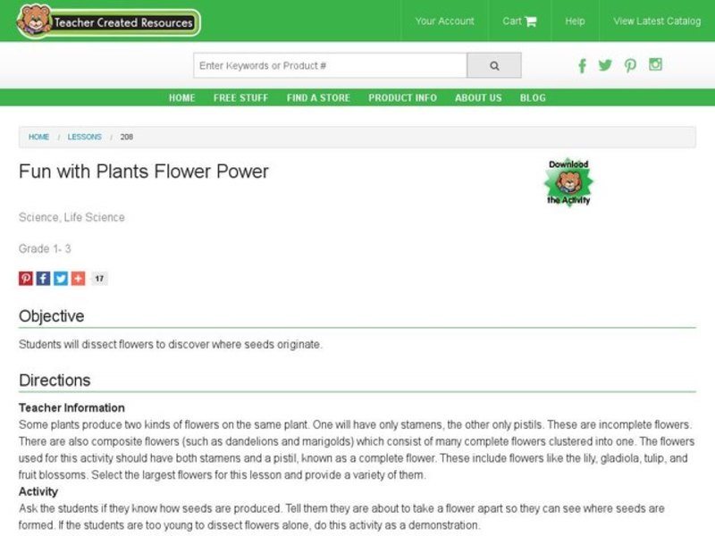Click the magnifying glass search icon
The image size is (715, 536).
[x=494, y=65]
